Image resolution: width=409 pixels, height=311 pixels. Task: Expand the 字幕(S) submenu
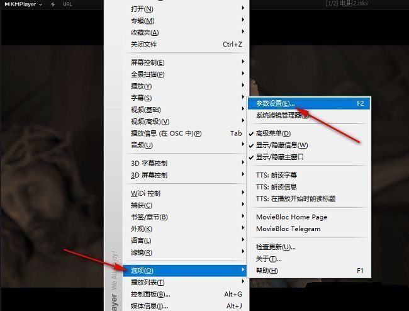(186, 98)
